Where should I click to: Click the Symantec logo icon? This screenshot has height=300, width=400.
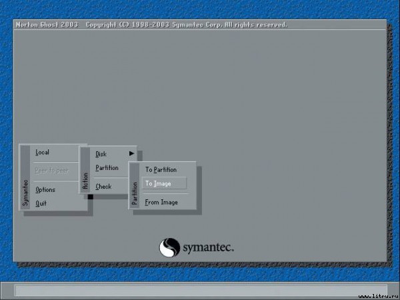pos(169,247)
